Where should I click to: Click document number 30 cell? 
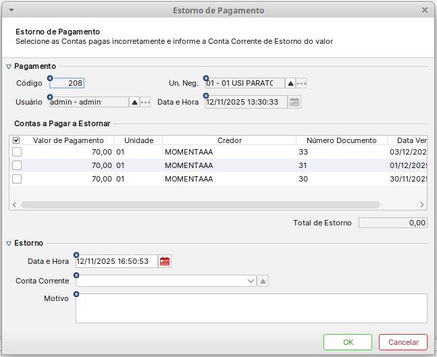(303, 179)
